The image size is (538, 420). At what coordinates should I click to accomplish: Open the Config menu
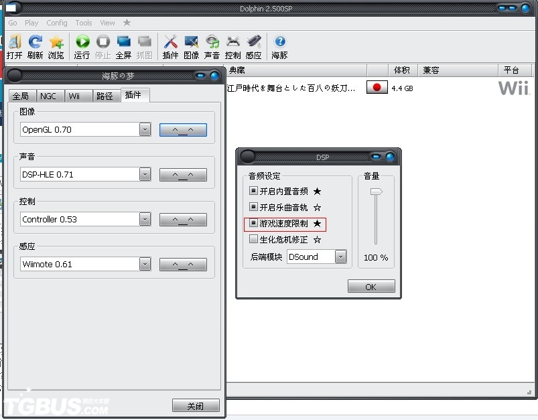tap(56, 23)
